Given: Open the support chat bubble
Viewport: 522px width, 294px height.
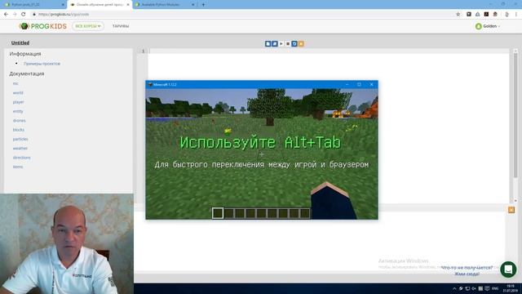Looking at the screenshot, I should point(508,269).
